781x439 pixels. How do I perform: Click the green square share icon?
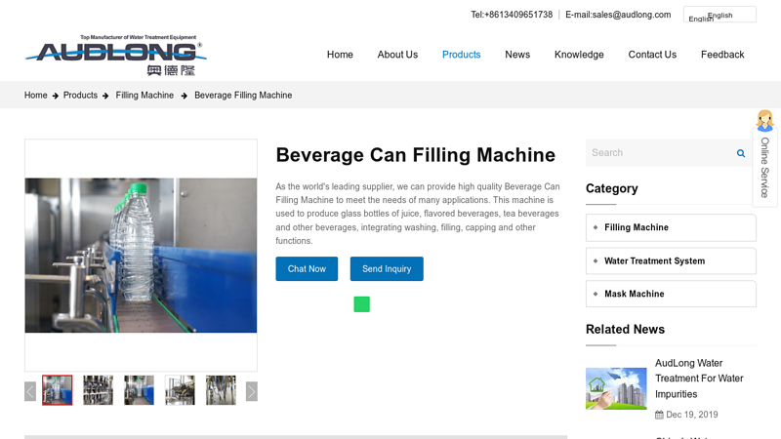361,304
